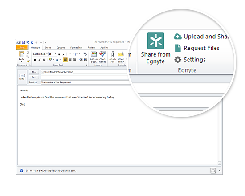Open the Address Book
The height and width of the screenshot is (196, 245).
94,57
